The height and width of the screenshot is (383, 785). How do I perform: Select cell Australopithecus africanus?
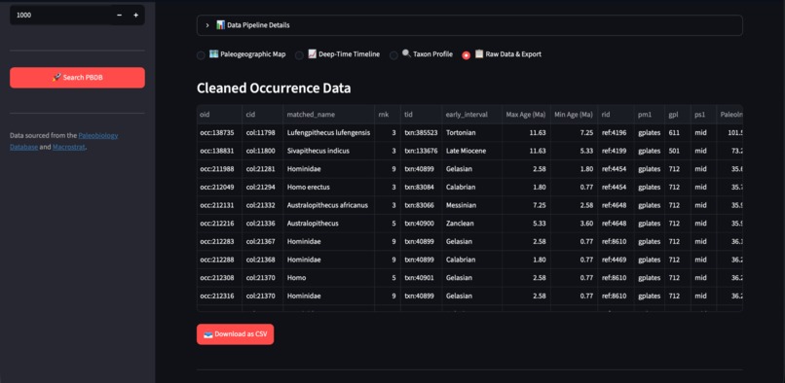pos(329,205)
